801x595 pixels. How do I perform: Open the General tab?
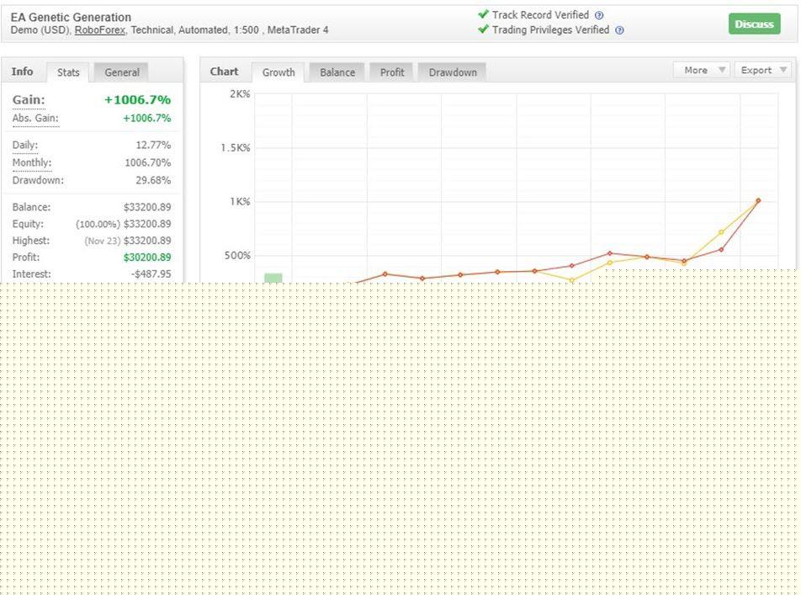pos(122,72)
